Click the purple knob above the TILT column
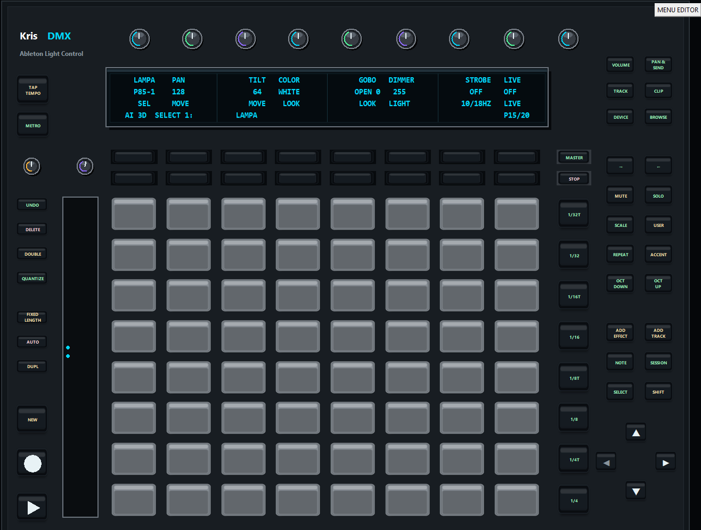Image resolution: width=701 pixels, height=530 pixels. 246,39
